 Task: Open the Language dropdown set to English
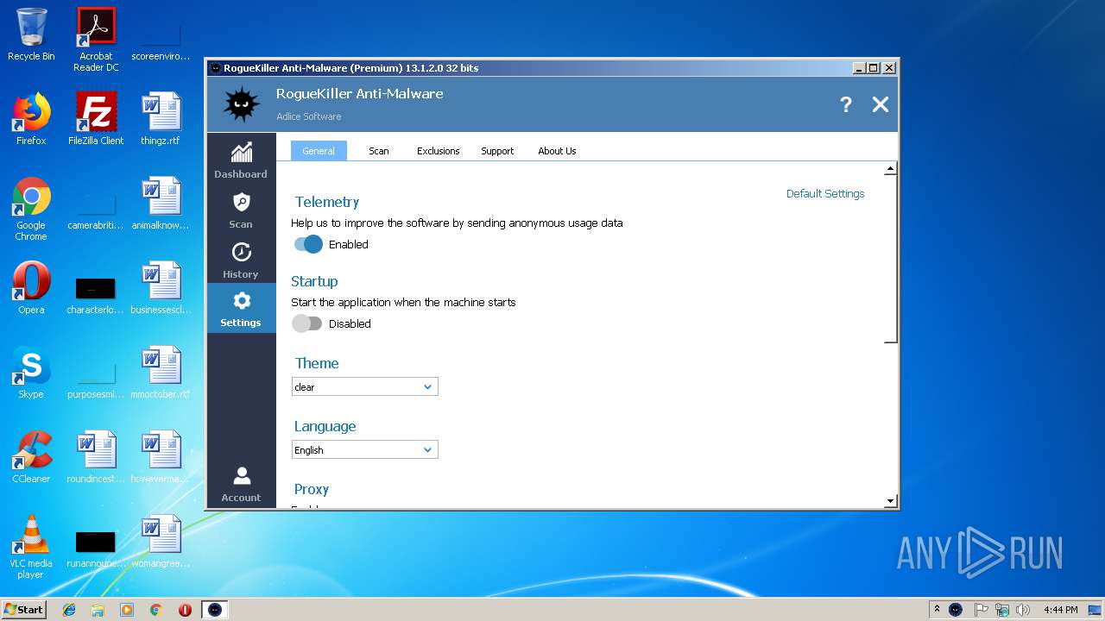tap(365, 449)
